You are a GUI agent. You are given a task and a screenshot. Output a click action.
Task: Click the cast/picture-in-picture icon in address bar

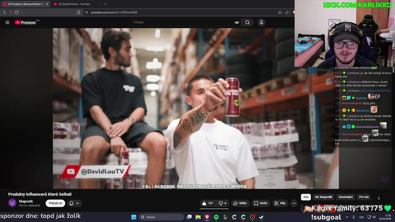(x=280, y=12)
